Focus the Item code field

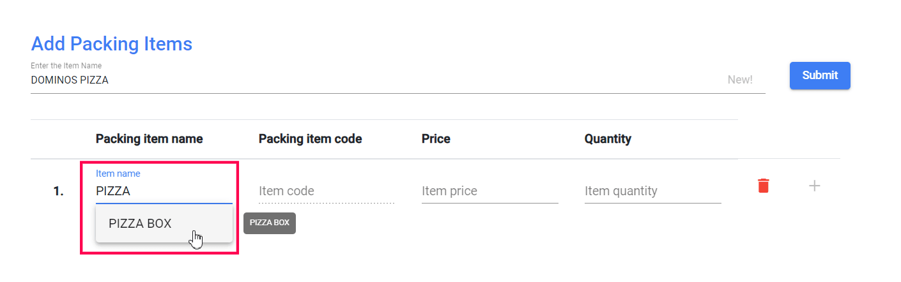(x=326, y=191)
